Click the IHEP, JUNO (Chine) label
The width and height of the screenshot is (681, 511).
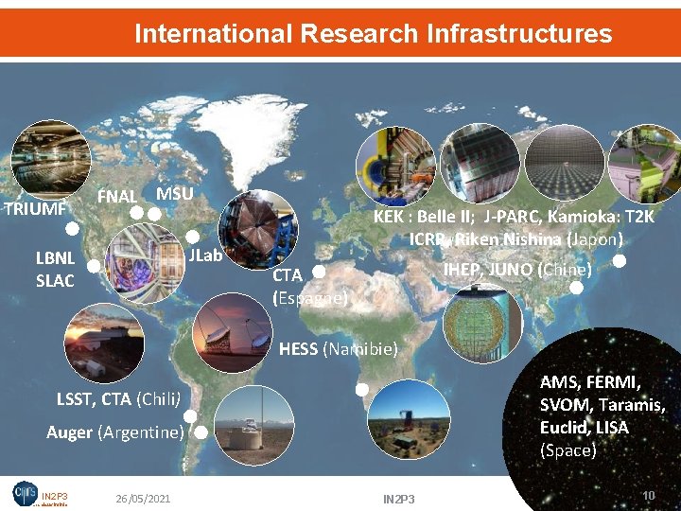pos(517,270)
